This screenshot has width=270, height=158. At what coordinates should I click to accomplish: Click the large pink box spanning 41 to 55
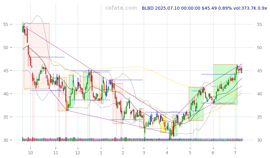tap(37, 56)
